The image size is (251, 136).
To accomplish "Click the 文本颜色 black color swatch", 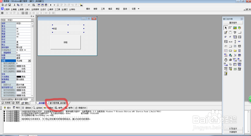I will point(19,77).
